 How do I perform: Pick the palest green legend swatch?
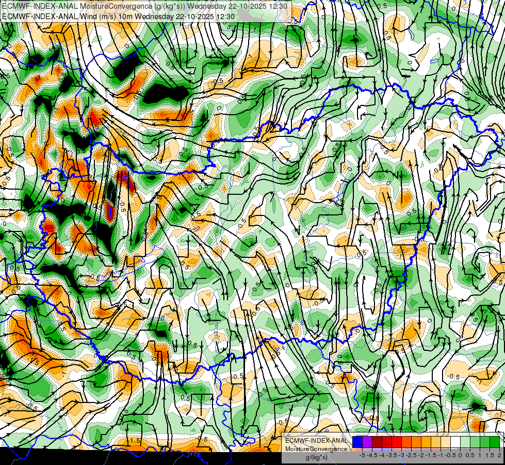pos(465,442)
